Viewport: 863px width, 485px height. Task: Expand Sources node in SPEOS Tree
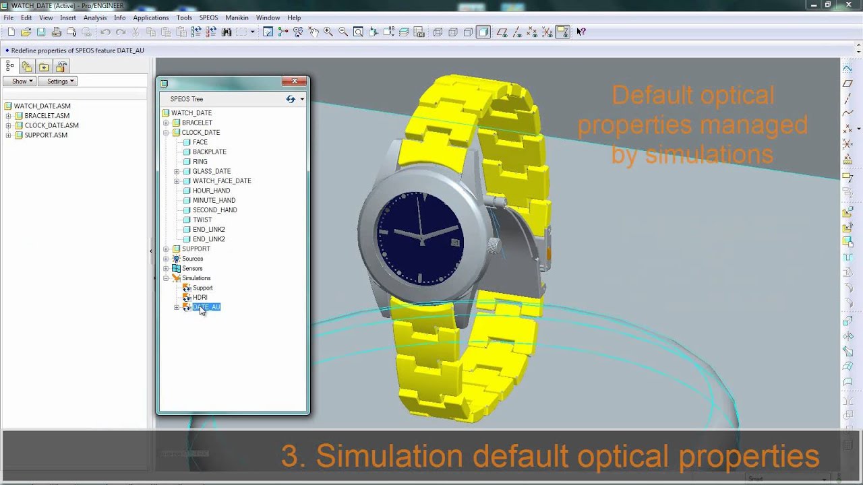tap(166, 259)
